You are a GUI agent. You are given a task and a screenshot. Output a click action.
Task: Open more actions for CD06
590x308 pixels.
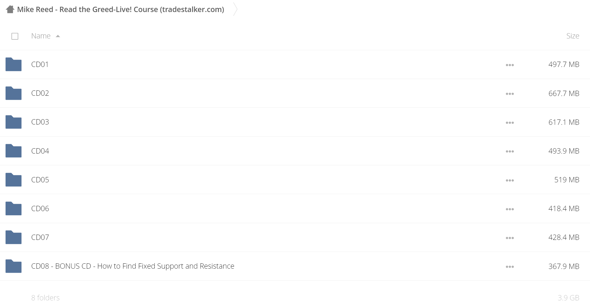(510, 209)
